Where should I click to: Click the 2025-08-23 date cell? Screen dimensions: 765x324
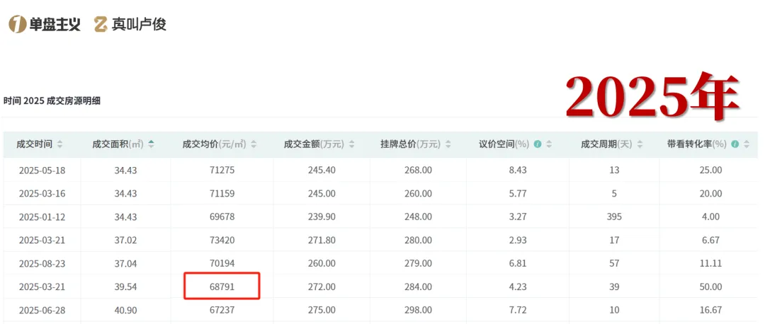[42, 263]
